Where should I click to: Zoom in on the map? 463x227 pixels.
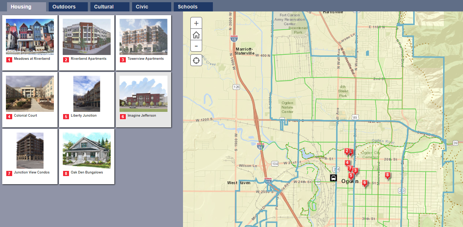196,23
